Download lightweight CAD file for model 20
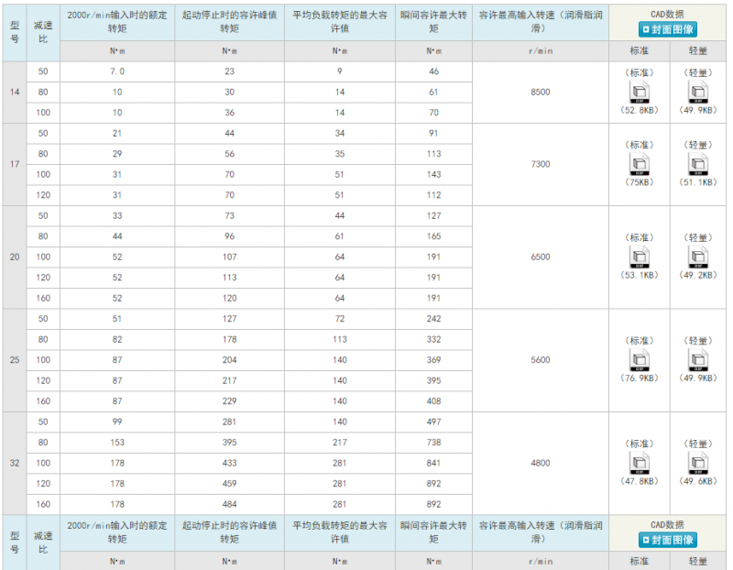Image resolution: width=733 pixels, height=570 pixels. tap(698, 257)
